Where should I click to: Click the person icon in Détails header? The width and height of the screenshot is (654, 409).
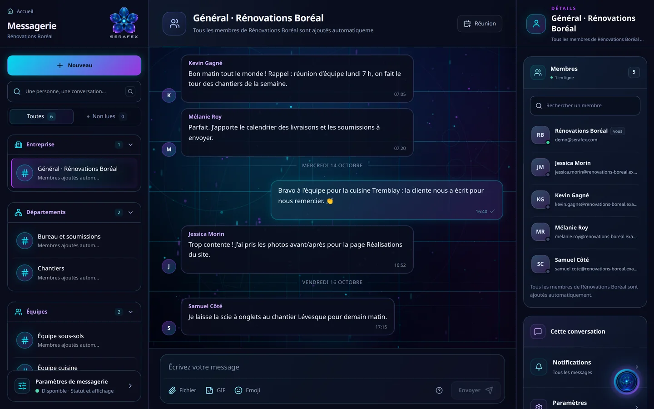536,24
